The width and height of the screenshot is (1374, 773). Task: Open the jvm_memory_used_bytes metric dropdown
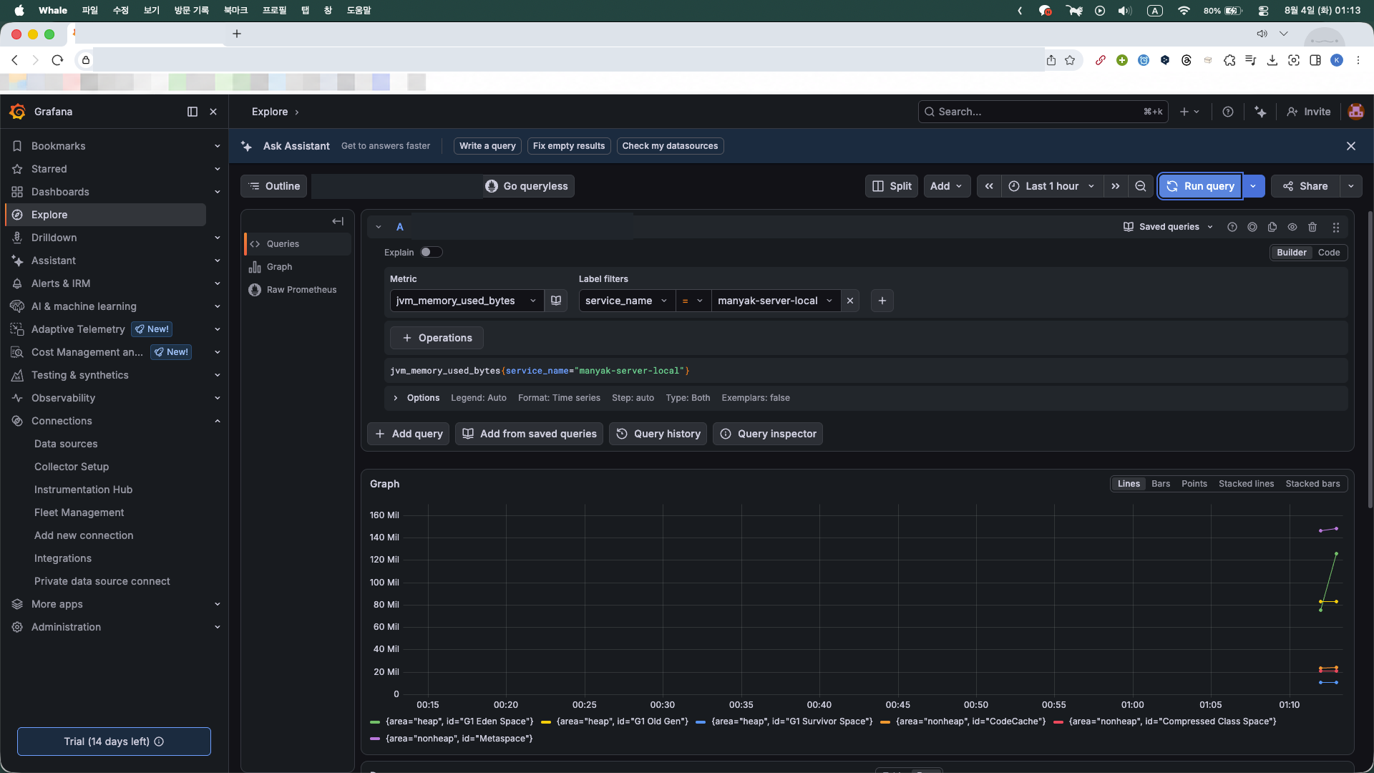click(467, 301)
